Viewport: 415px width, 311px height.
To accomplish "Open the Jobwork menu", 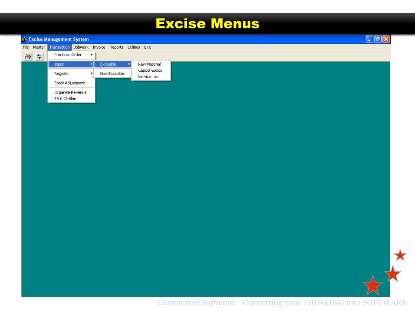I will (81, 47).
